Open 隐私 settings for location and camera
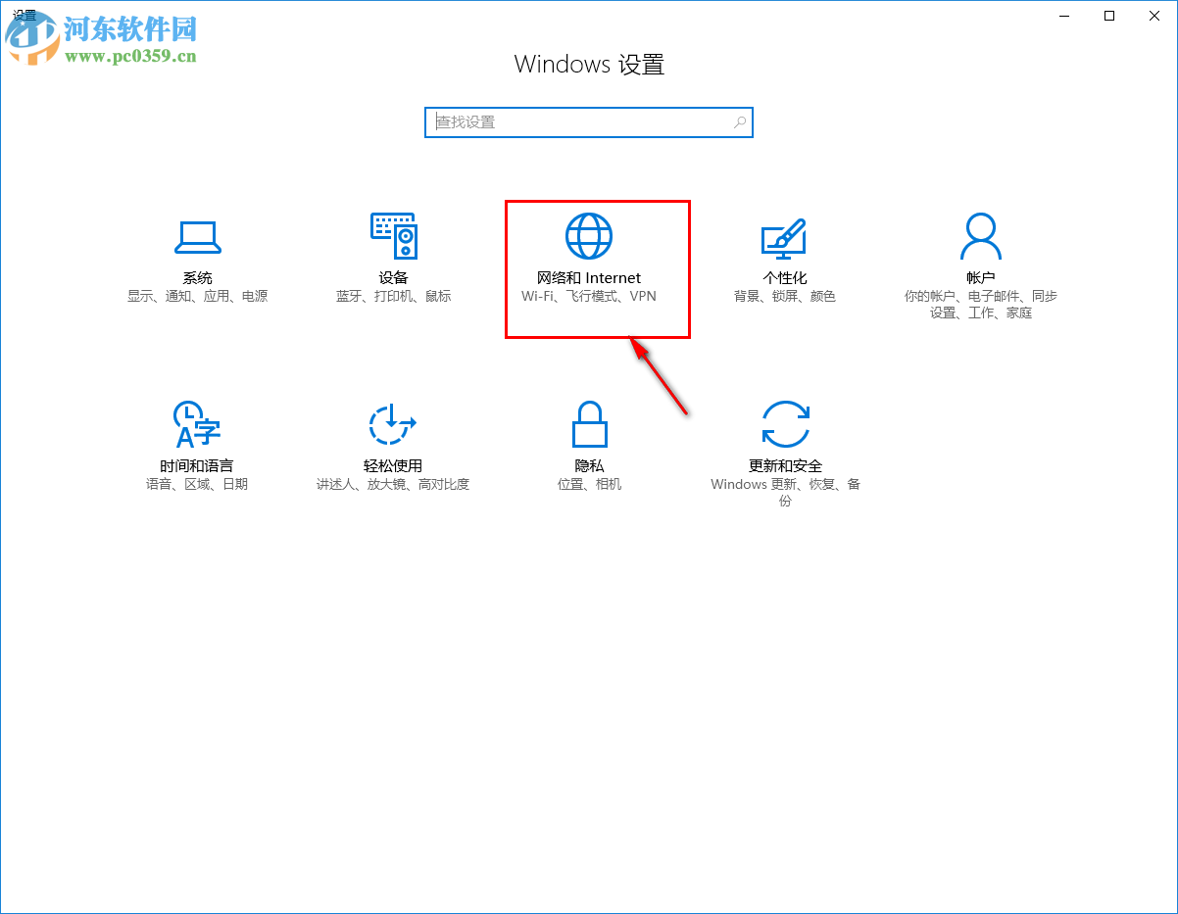 click(x=589, y=451)
